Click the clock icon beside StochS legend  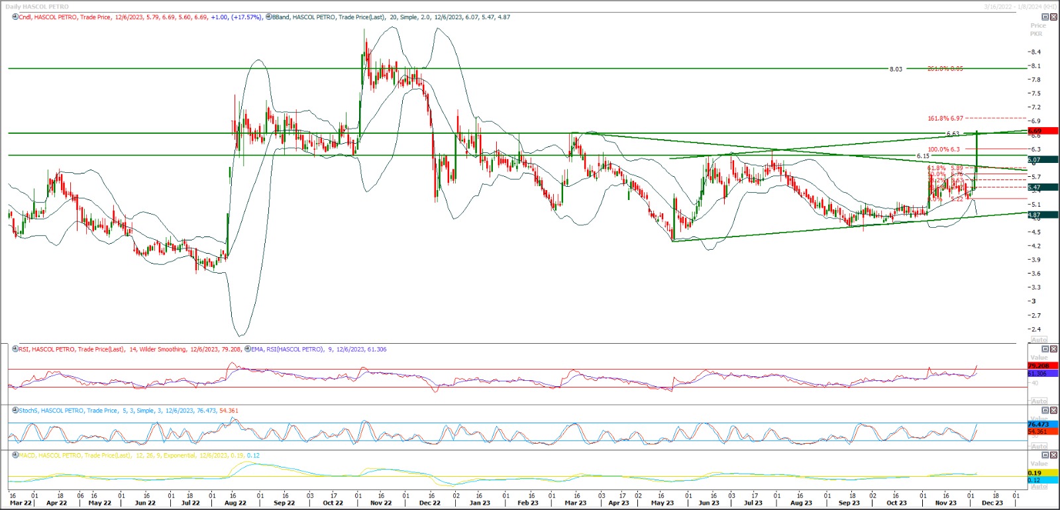tap(15, 411)
